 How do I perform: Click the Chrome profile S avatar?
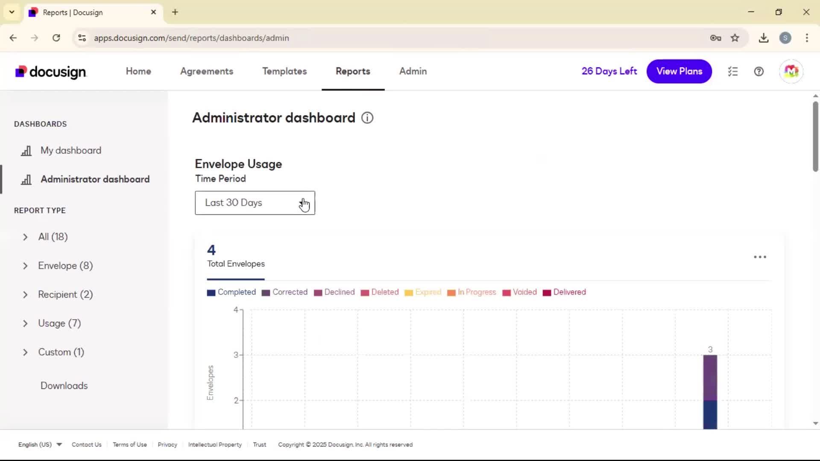[785, 38]
